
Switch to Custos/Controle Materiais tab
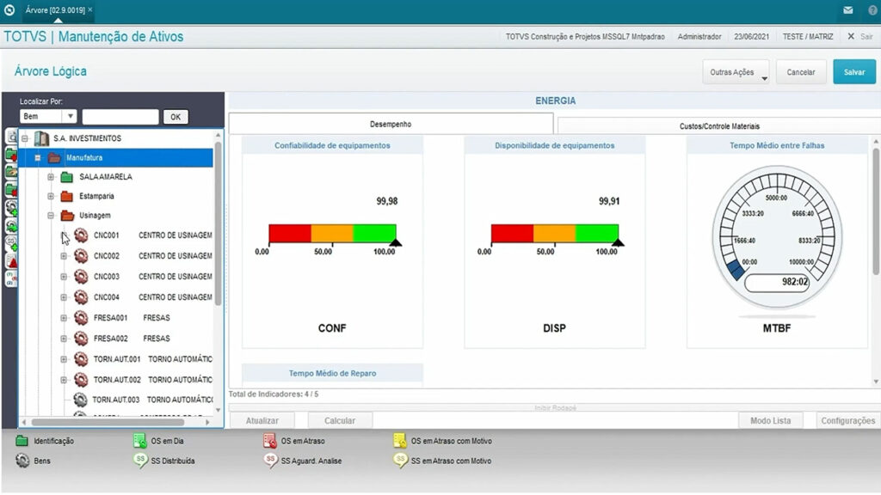719,126
